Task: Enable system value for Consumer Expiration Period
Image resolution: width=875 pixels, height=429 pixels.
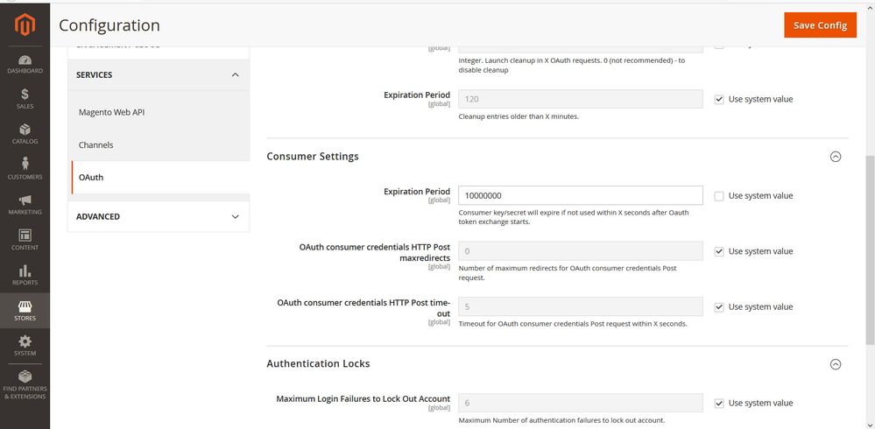Action: [x=719, y=196]
